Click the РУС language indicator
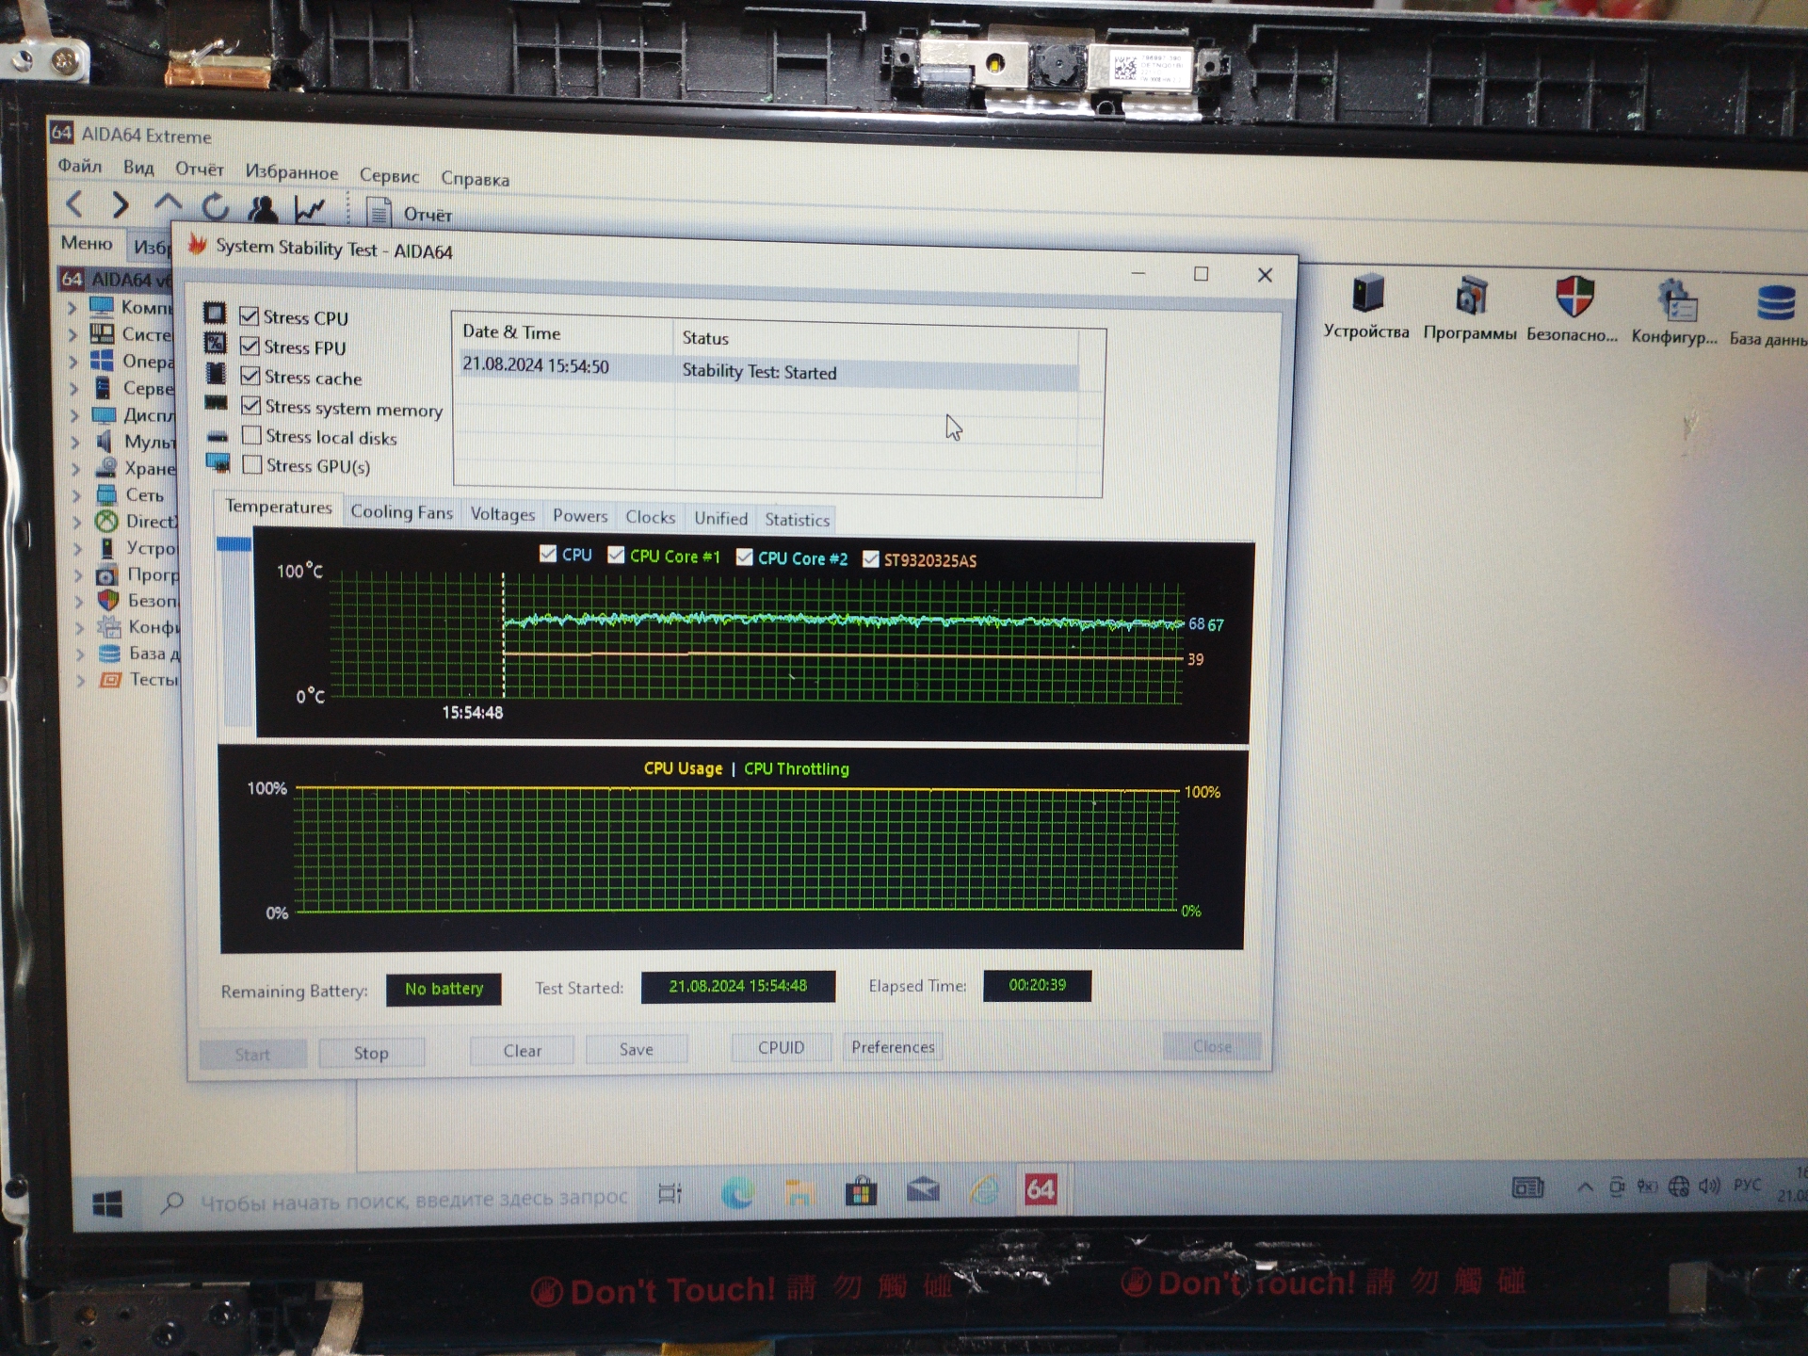 (x=1747, y=1185)
